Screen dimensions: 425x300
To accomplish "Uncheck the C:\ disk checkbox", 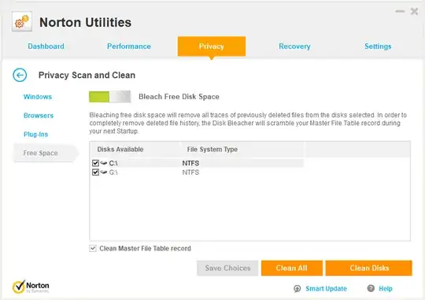I will click(x=95, y=163).
